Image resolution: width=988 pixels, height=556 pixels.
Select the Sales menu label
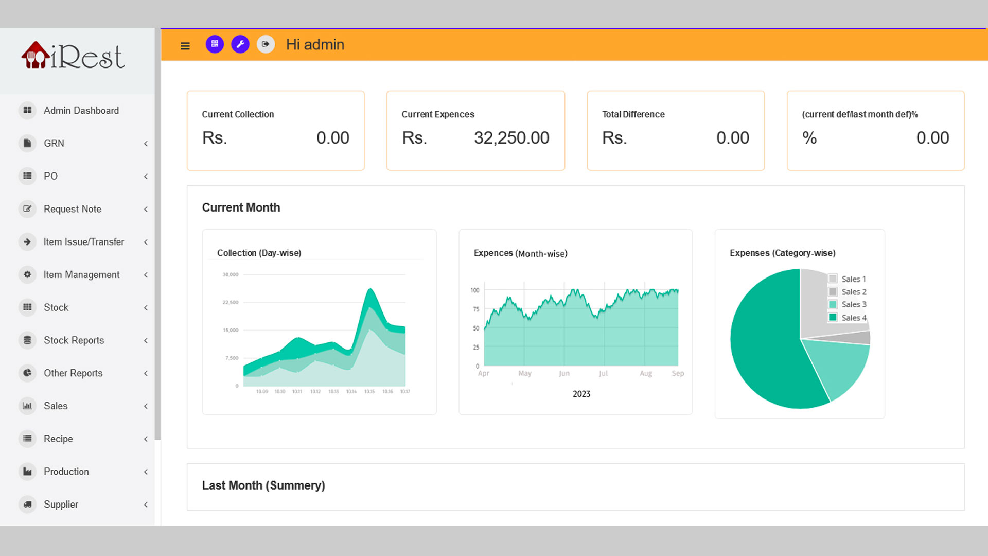56,406
